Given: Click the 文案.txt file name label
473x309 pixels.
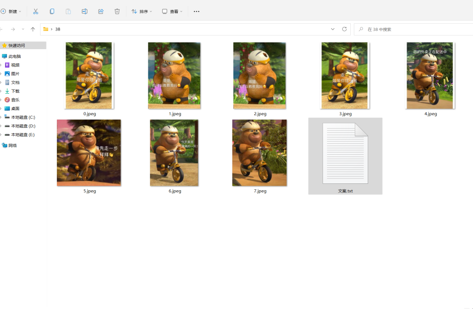Looking at the screenshot, I should 345,191.
